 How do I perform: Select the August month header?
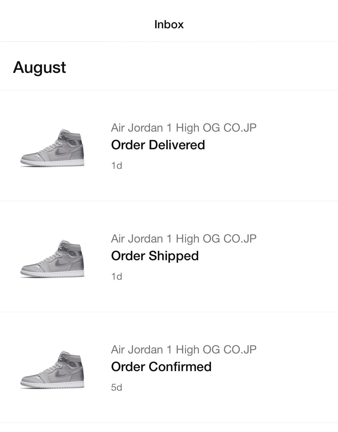[x=39, y=67]
